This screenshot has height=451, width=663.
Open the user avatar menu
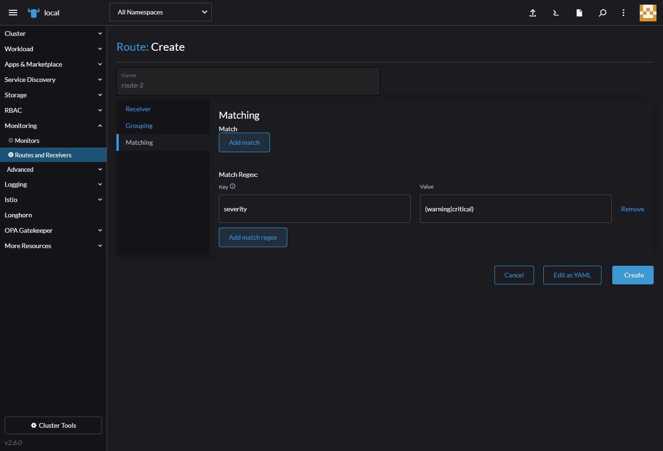click(x=648, y=13)
